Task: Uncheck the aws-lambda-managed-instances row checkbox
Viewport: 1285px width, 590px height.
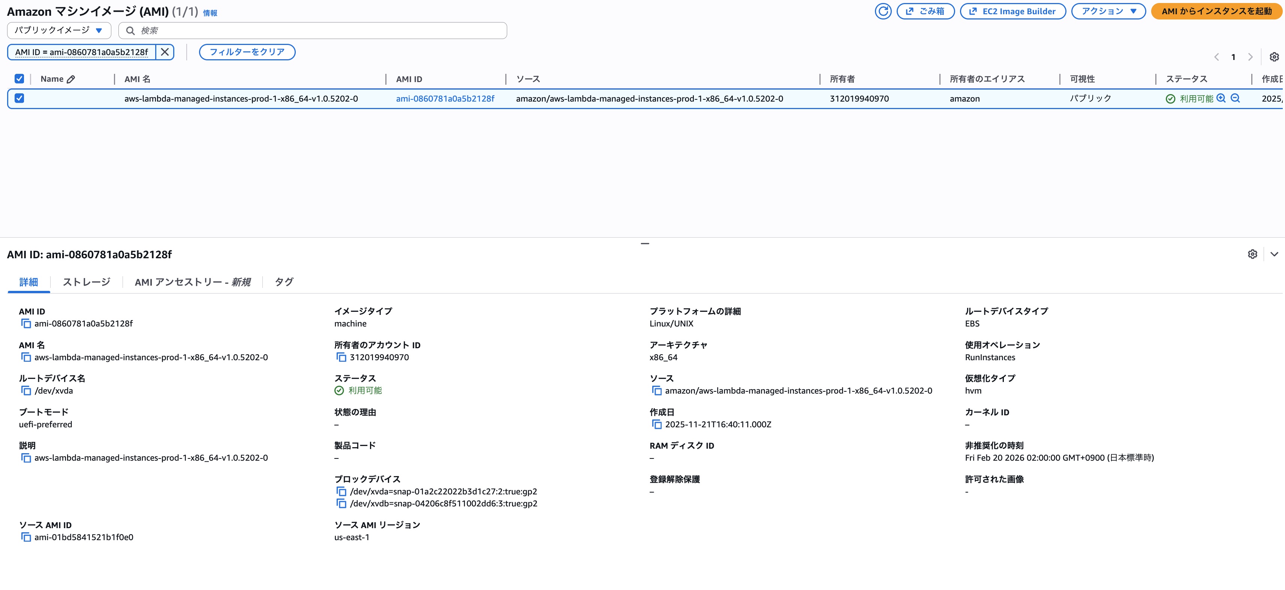Action: 19,98
